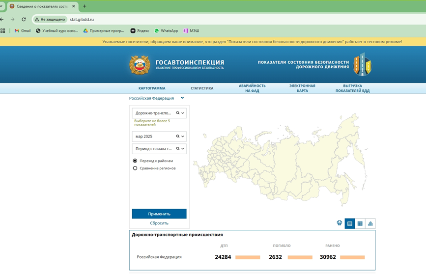426x274 pixels.
Task: Click the Выберите не более 5 показателей hint
Action: click(x=152, y=122)
